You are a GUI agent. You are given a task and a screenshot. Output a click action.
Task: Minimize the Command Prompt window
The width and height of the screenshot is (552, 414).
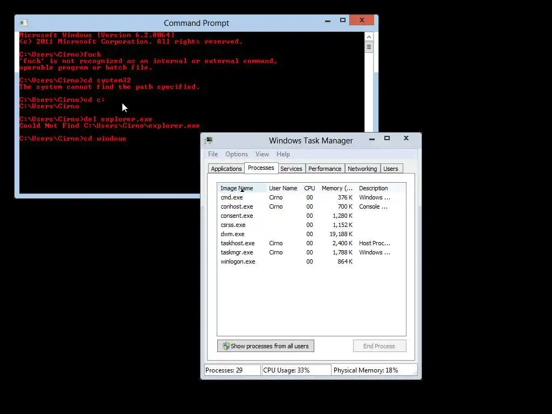coord(328,21)
